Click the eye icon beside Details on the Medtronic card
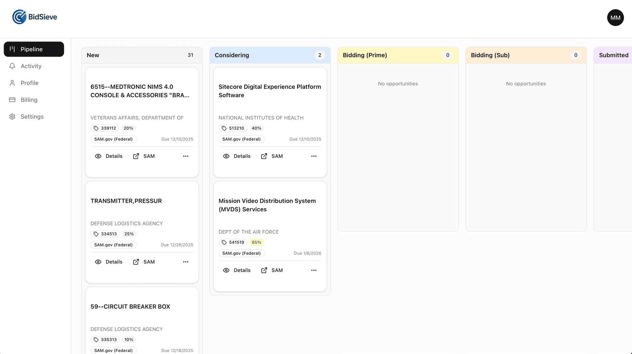 coord(98,156)
